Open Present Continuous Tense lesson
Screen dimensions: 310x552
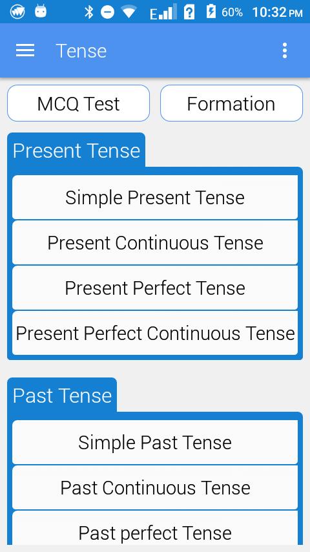pyautogui.click(x=155, y=242)
